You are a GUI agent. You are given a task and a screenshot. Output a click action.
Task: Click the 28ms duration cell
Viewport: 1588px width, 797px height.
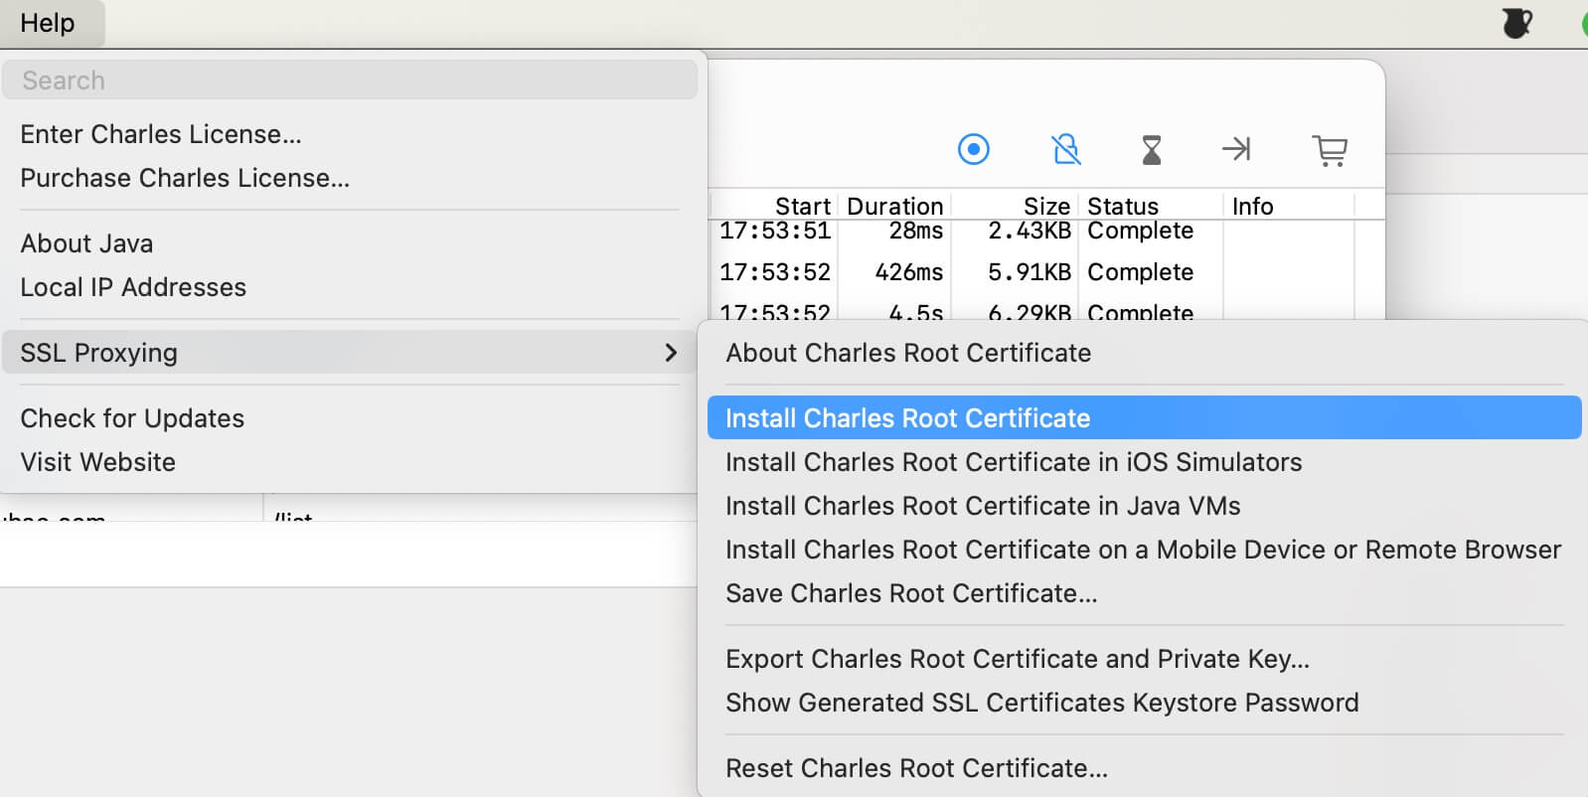click(x=915, y=231)
